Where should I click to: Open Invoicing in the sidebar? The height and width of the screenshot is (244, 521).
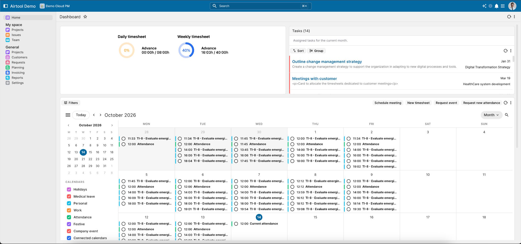tap(18, 73)
